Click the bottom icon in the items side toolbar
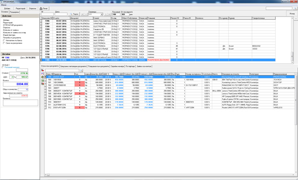The image size is (298, 180). pos(42,84)
